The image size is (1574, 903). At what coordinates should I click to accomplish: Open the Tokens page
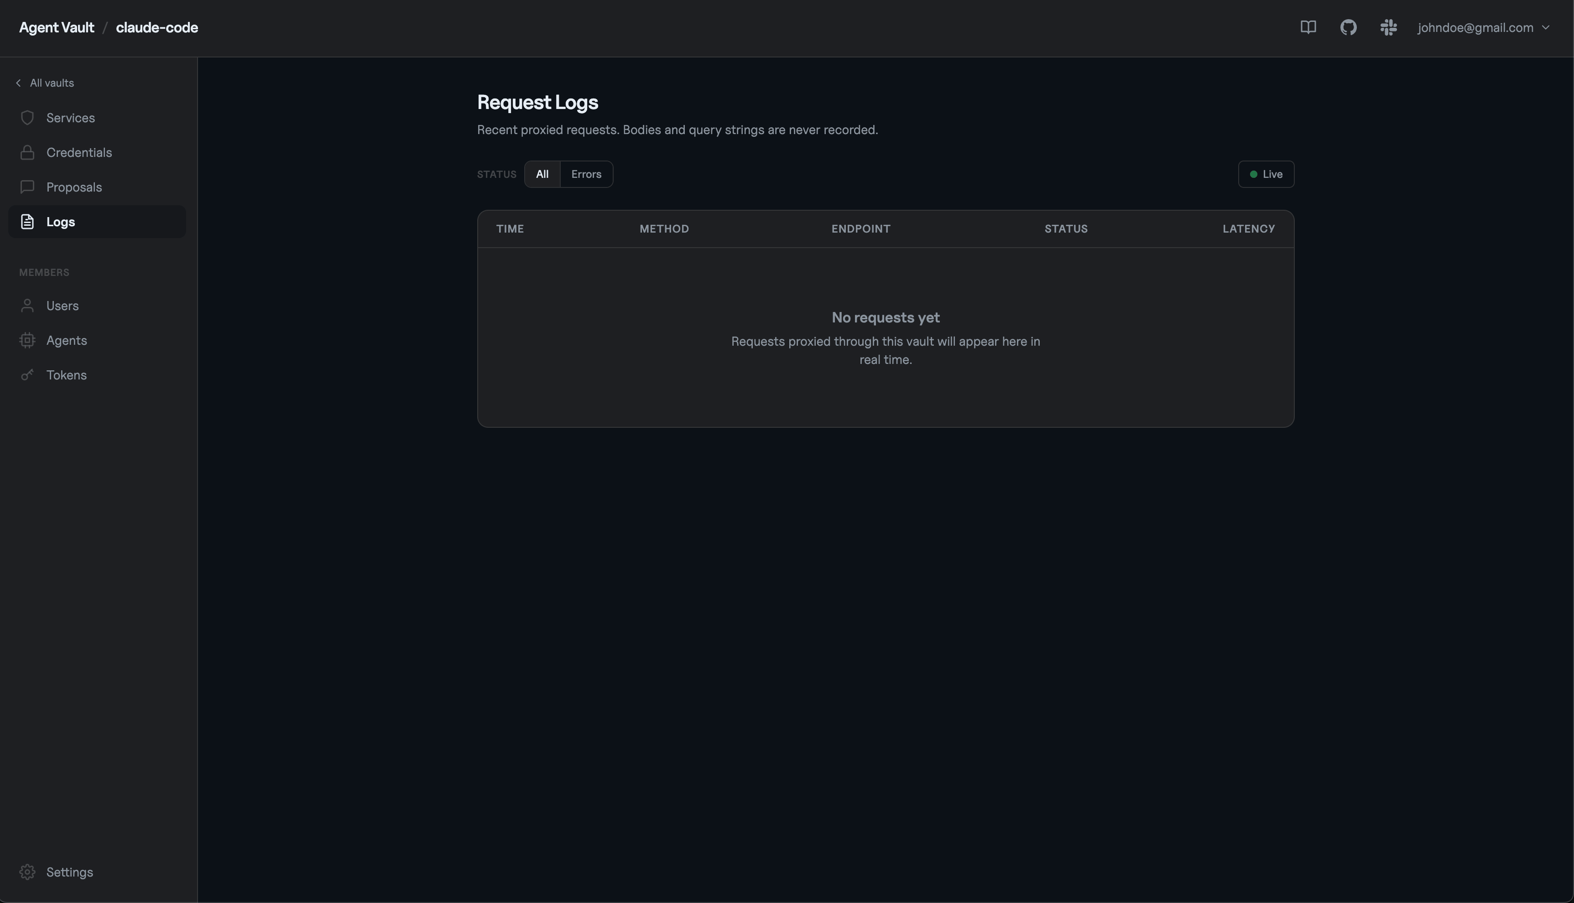97,375
